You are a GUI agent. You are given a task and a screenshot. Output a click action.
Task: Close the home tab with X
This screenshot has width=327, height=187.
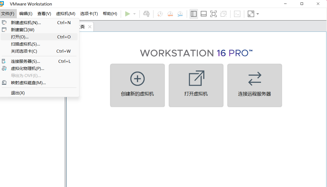pyautogui.click(x=90, y=27)
